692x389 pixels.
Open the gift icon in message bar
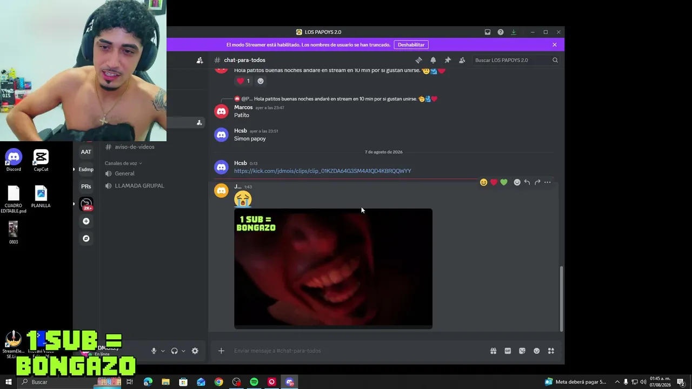point(494,351)
